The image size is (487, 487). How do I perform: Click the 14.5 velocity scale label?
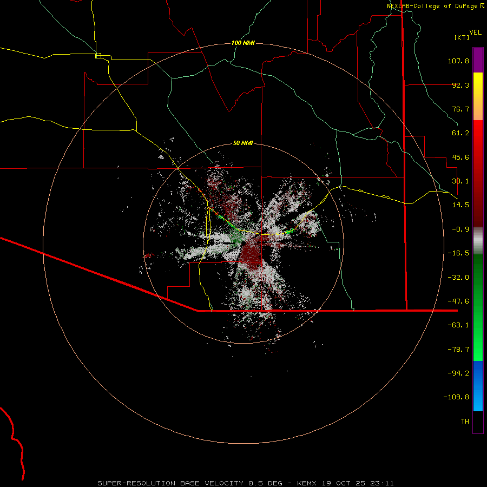click(460, 205)
